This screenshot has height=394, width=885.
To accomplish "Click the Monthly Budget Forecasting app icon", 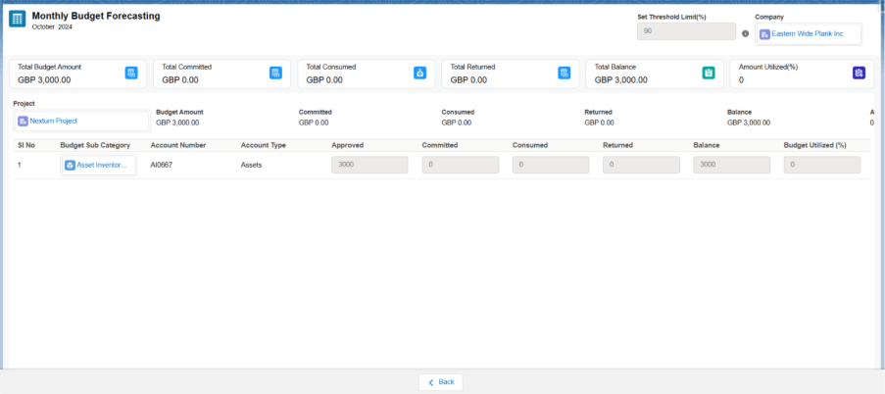I will pos(18,21).
